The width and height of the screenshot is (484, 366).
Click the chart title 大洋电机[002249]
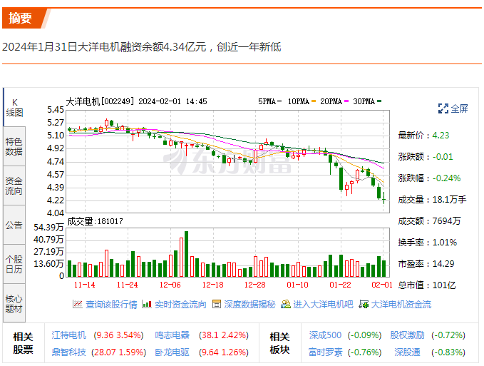click(x=101, y=101)
